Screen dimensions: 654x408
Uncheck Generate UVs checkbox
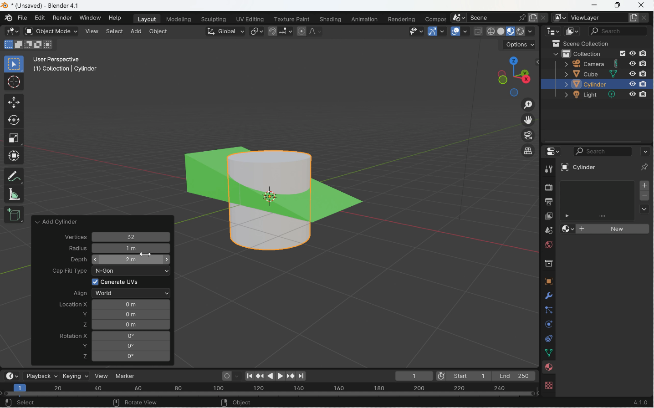tap(95, 282)
